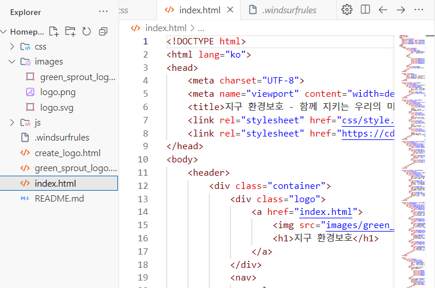Click the .windsurfrules tab file icon

click(253, 10)
